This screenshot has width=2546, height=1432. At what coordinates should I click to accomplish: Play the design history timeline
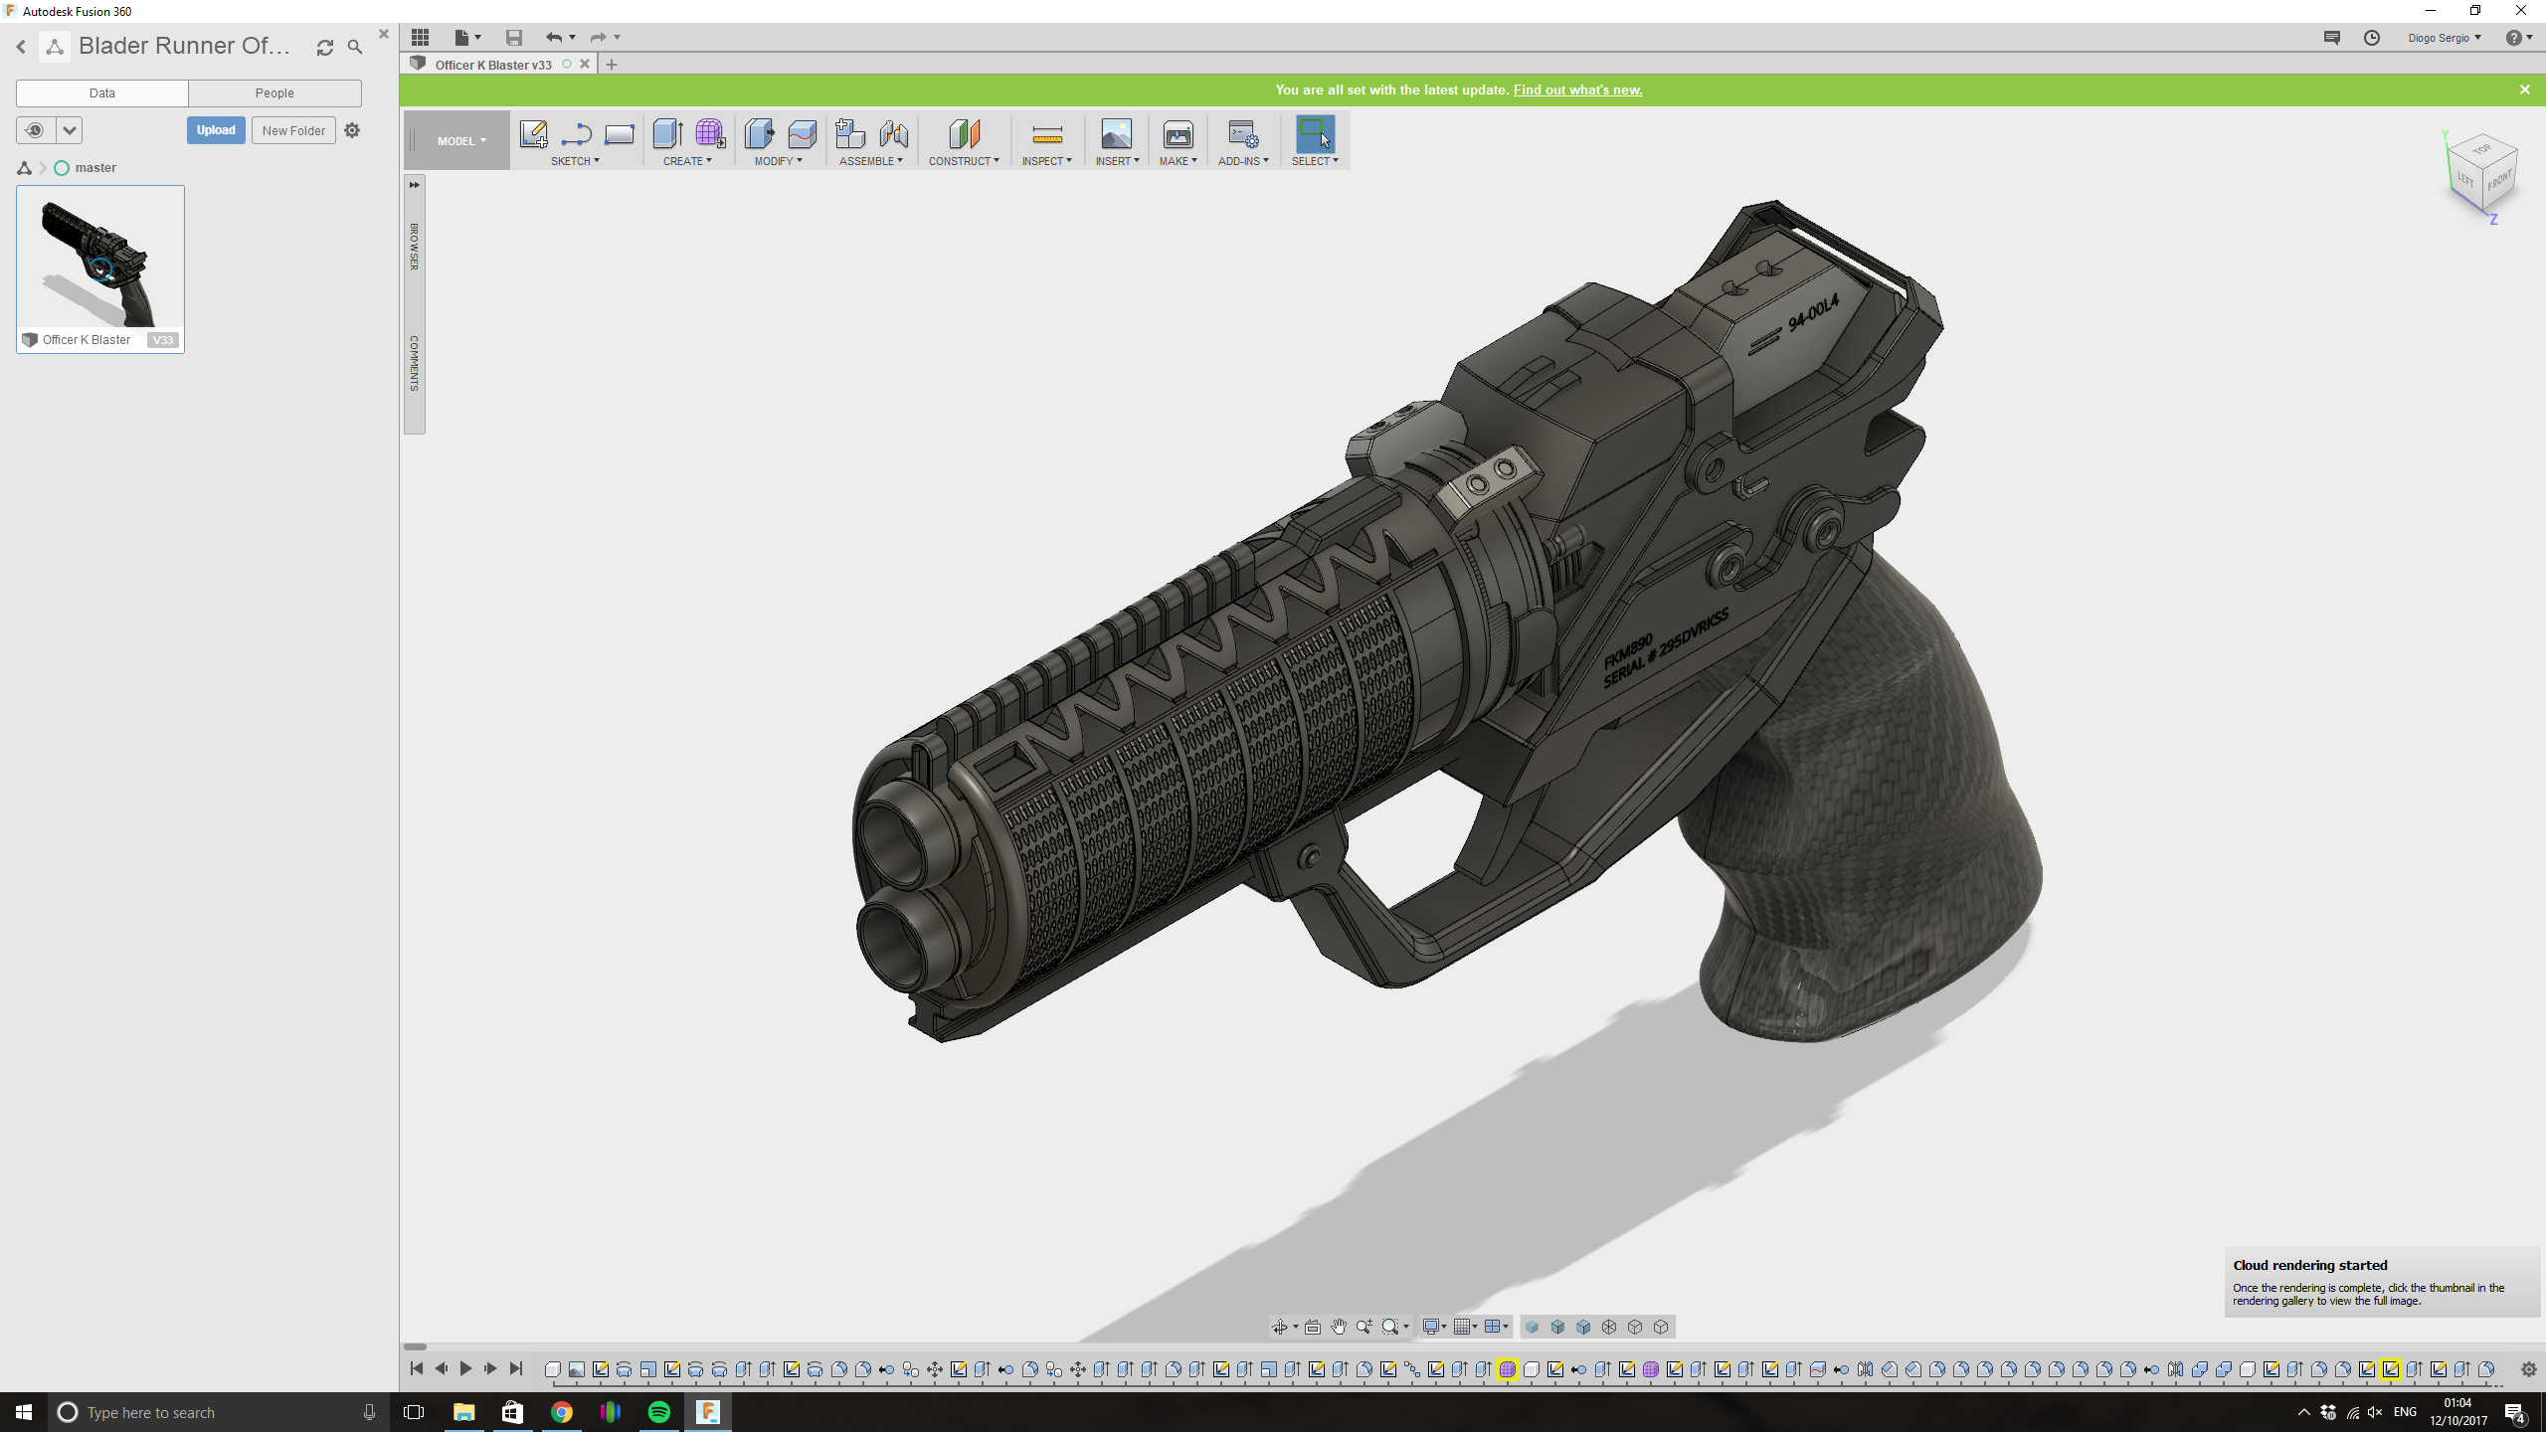465,1369
